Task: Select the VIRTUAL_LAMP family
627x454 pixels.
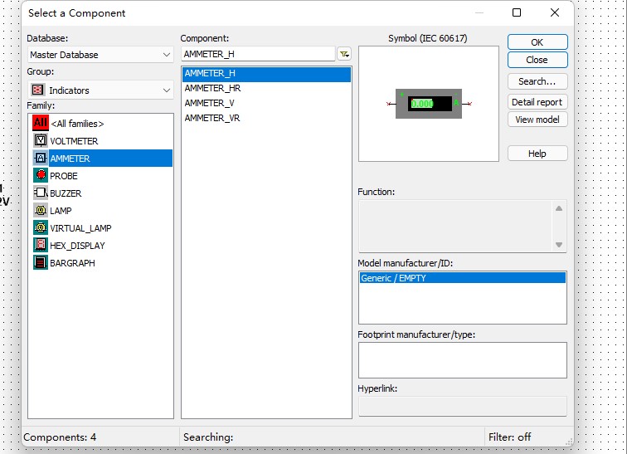Action: coord(80,228)
